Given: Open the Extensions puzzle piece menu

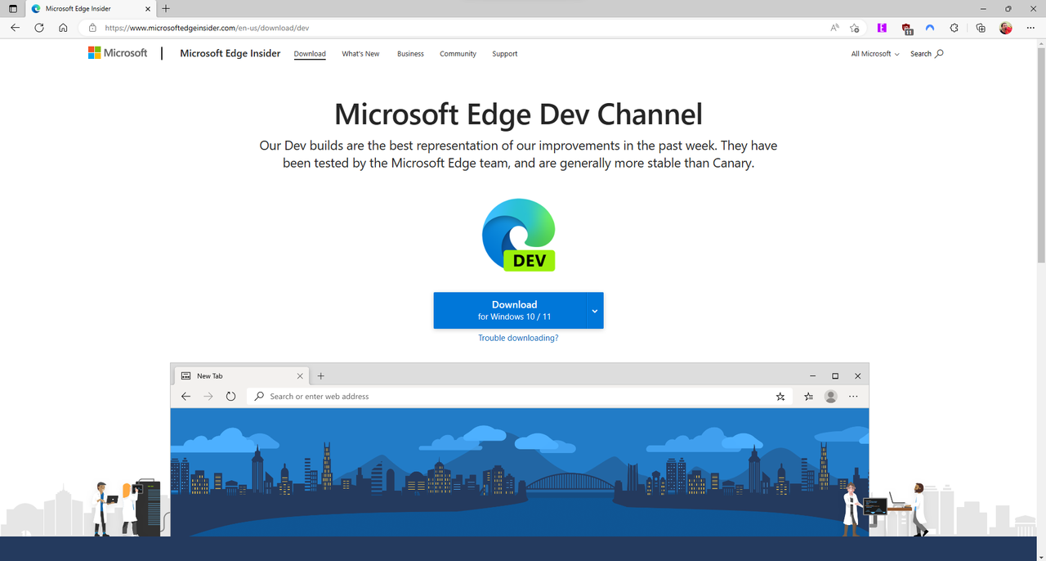Looking at the screenshot, I should (x=954, y=28).
